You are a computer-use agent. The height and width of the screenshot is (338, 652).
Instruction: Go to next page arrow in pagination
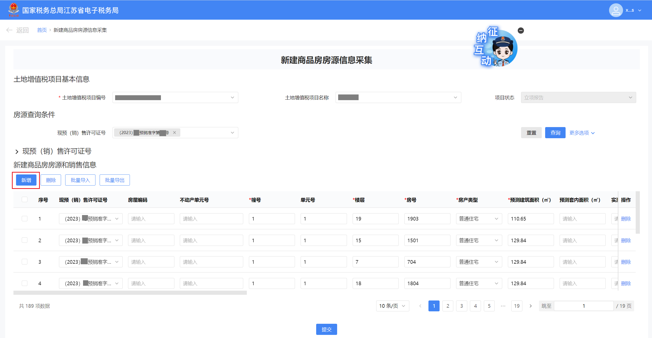[x=531, y=306]
